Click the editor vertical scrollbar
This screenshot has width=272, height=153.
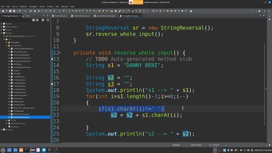[x=265, y=84]
